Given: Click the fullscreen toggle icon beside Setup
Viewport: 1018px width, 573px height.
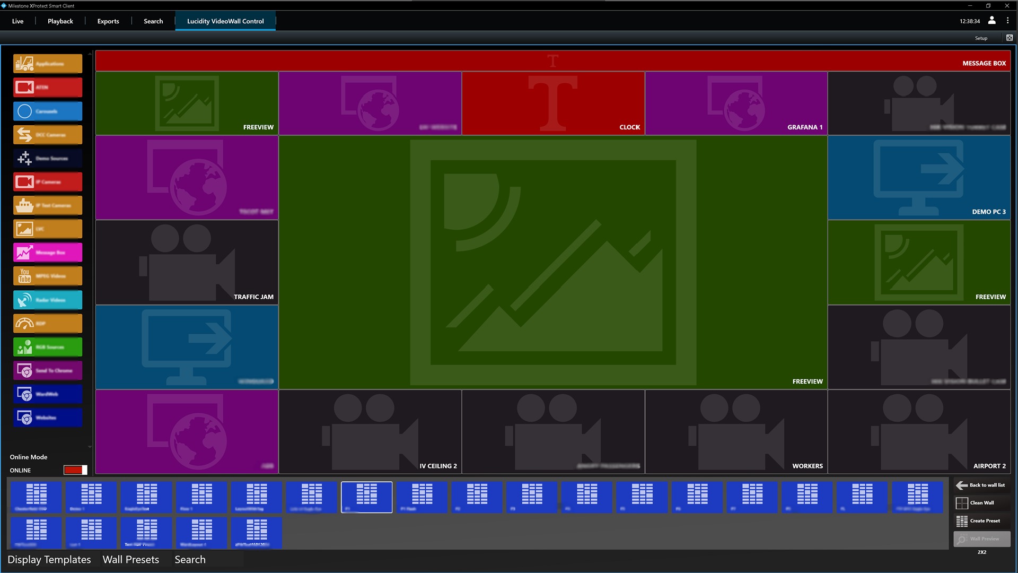Looking at the screenshot, I should click(x=1010, y=38).
